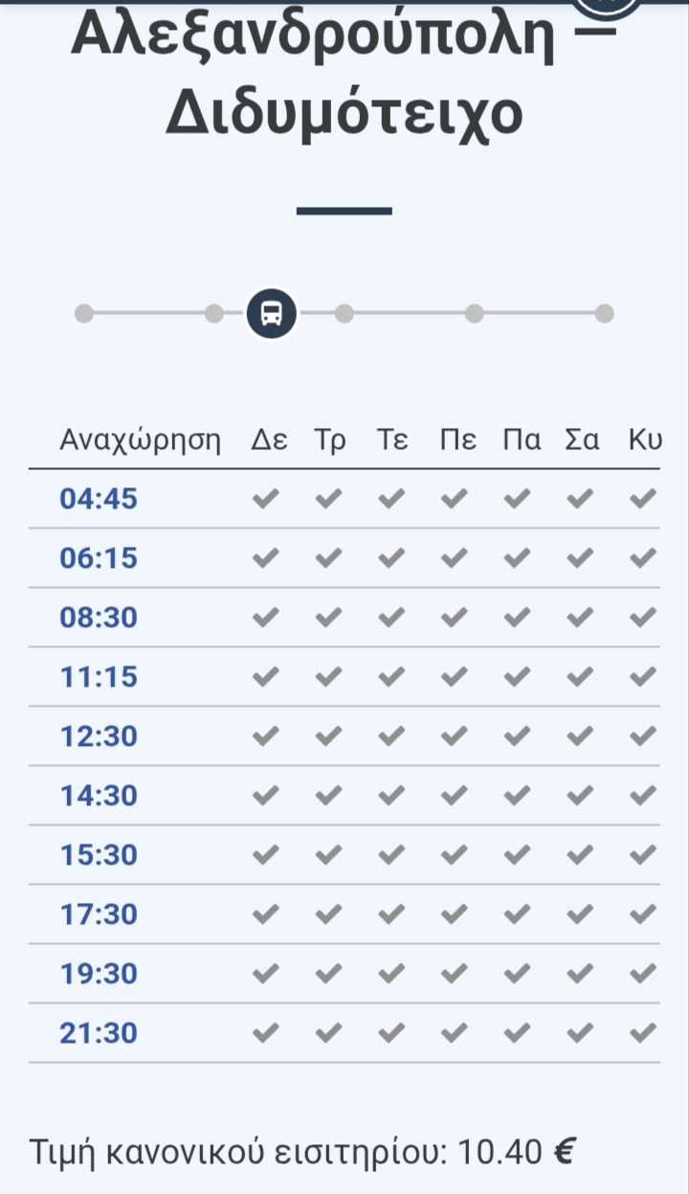Choose the 12:30 departure time
Viewport: 689px width, 1194px height.
pyautogui.click(x=99, y=736)
